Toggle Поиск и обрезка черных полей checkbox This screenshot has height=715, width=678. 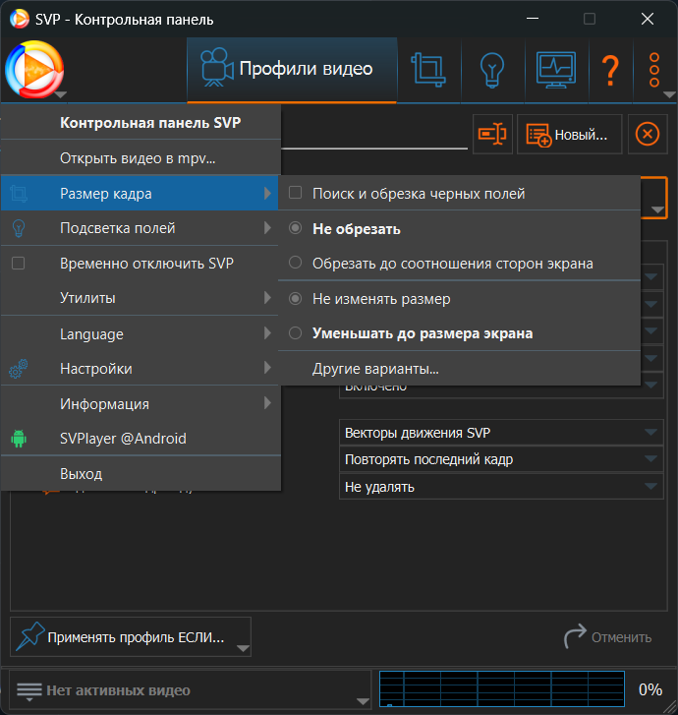(295, 193)
